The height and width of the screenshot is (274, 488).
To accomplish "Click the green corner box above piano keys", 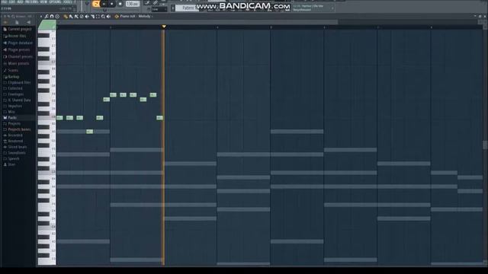I will click(x=47, y=25).
